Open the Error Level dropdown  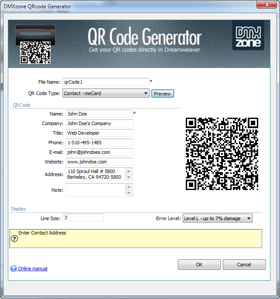tap(217, 218)
